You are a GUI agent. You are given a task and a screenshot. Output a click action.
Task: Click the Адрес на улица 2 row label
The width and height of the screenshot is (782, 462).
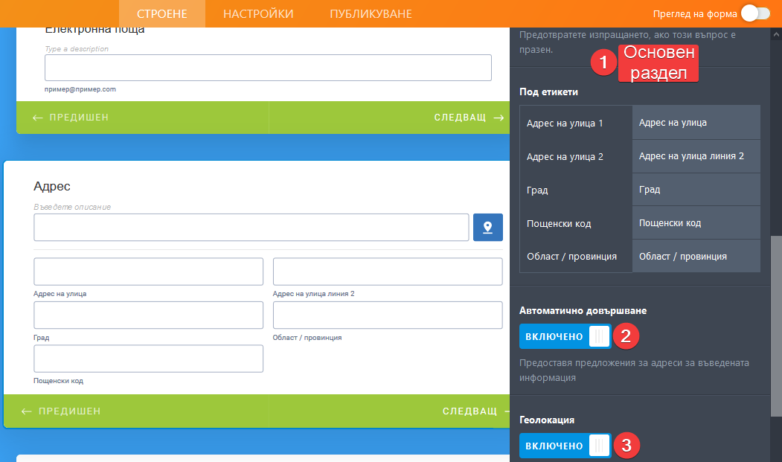pos(565,157)
